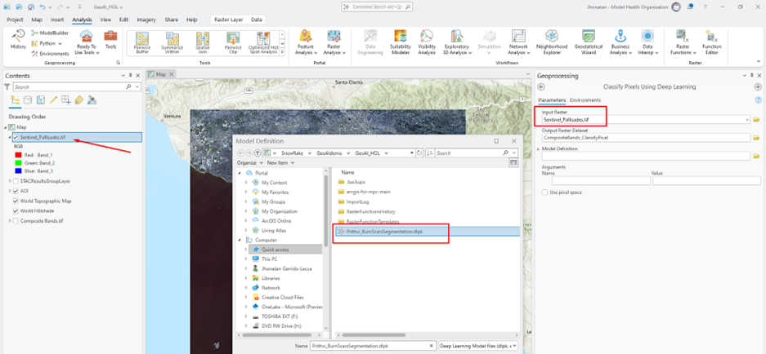Image resolution: width=766 pixels, height=354 pixels.
Task: Select the Pairwise Clip tool
Action: [x=232, y=43]
